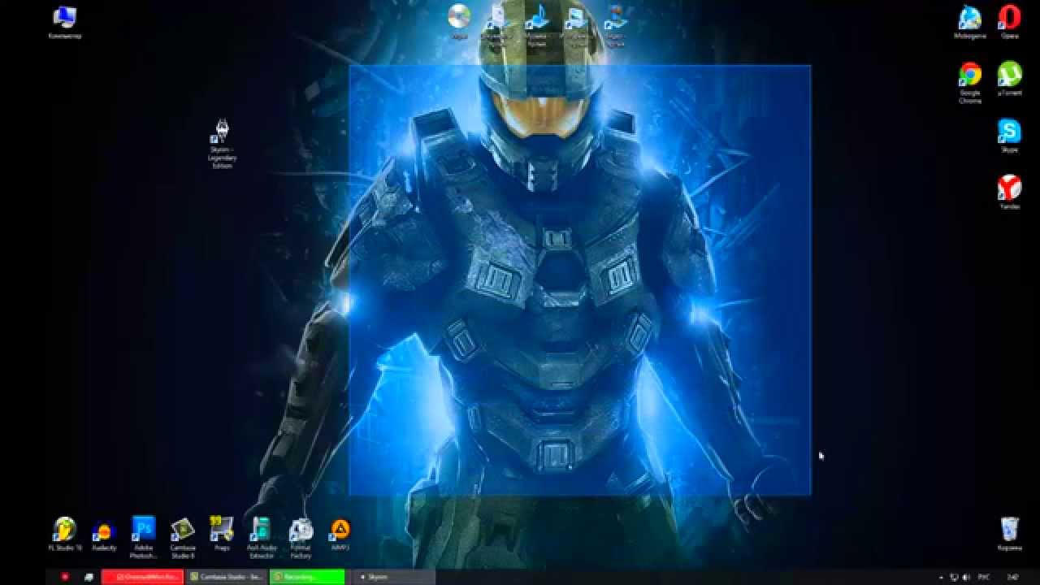The width and height of the screenshot is (1040, 585).
Task: Select the Audio Extractor shortcut
Action: [x=261, y=537]
